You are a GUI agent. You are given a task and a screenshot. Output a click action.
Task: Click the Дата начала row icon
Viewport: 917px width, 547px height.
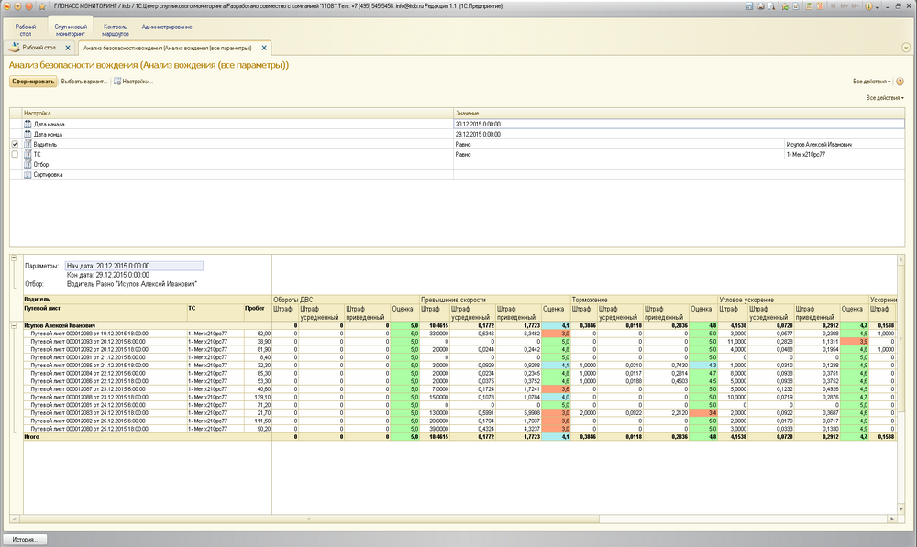28,124
